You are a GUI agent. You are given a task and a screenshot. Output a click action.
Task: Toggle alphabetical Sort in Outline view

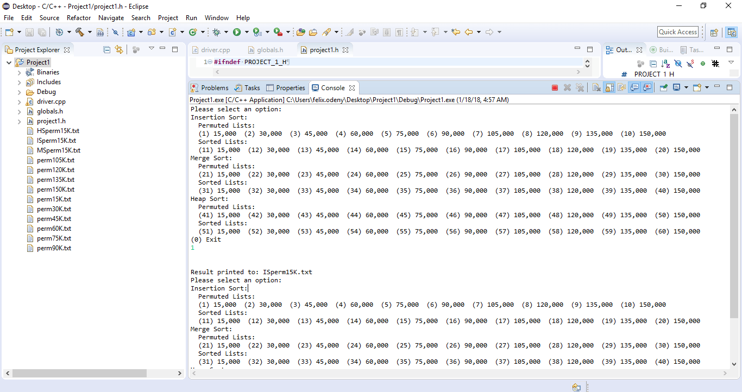(665, 64)
